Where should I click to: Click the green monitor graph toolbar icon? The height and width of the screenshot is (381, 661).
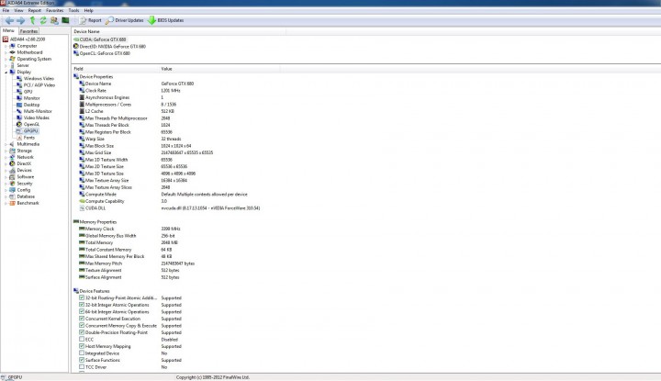[65, 20]
